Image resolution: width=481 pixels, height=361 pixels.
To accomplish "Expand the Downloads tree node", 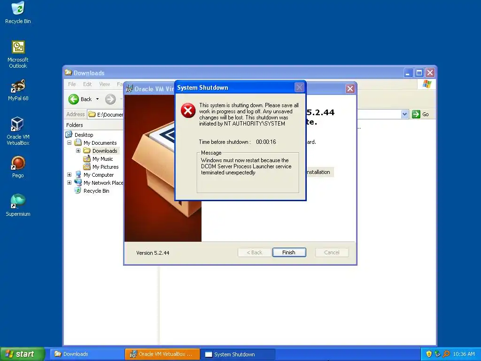I will coord(78,151).
